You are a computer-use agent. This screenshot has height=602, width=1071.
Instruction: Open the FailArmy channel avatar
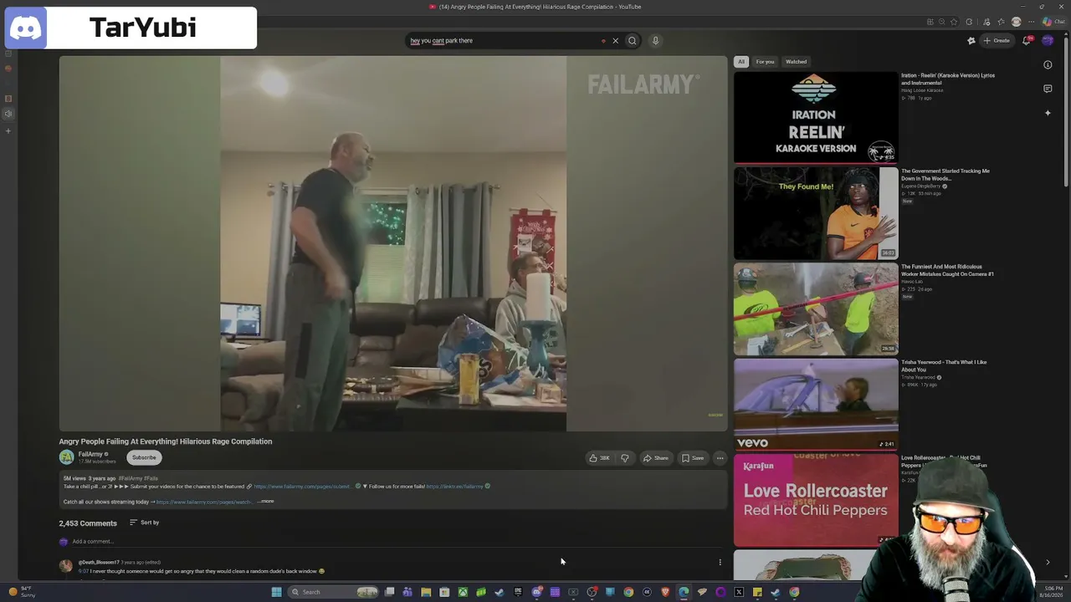[x=66, y=457]
